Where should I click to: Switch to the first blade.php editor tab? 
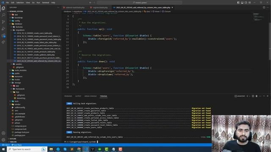(x=75, y=8)
